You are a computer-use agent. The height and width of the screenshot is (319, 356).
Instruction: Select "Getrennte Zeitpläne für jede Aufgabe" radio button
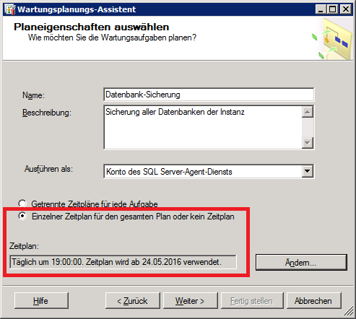click(x=22, y=204)
